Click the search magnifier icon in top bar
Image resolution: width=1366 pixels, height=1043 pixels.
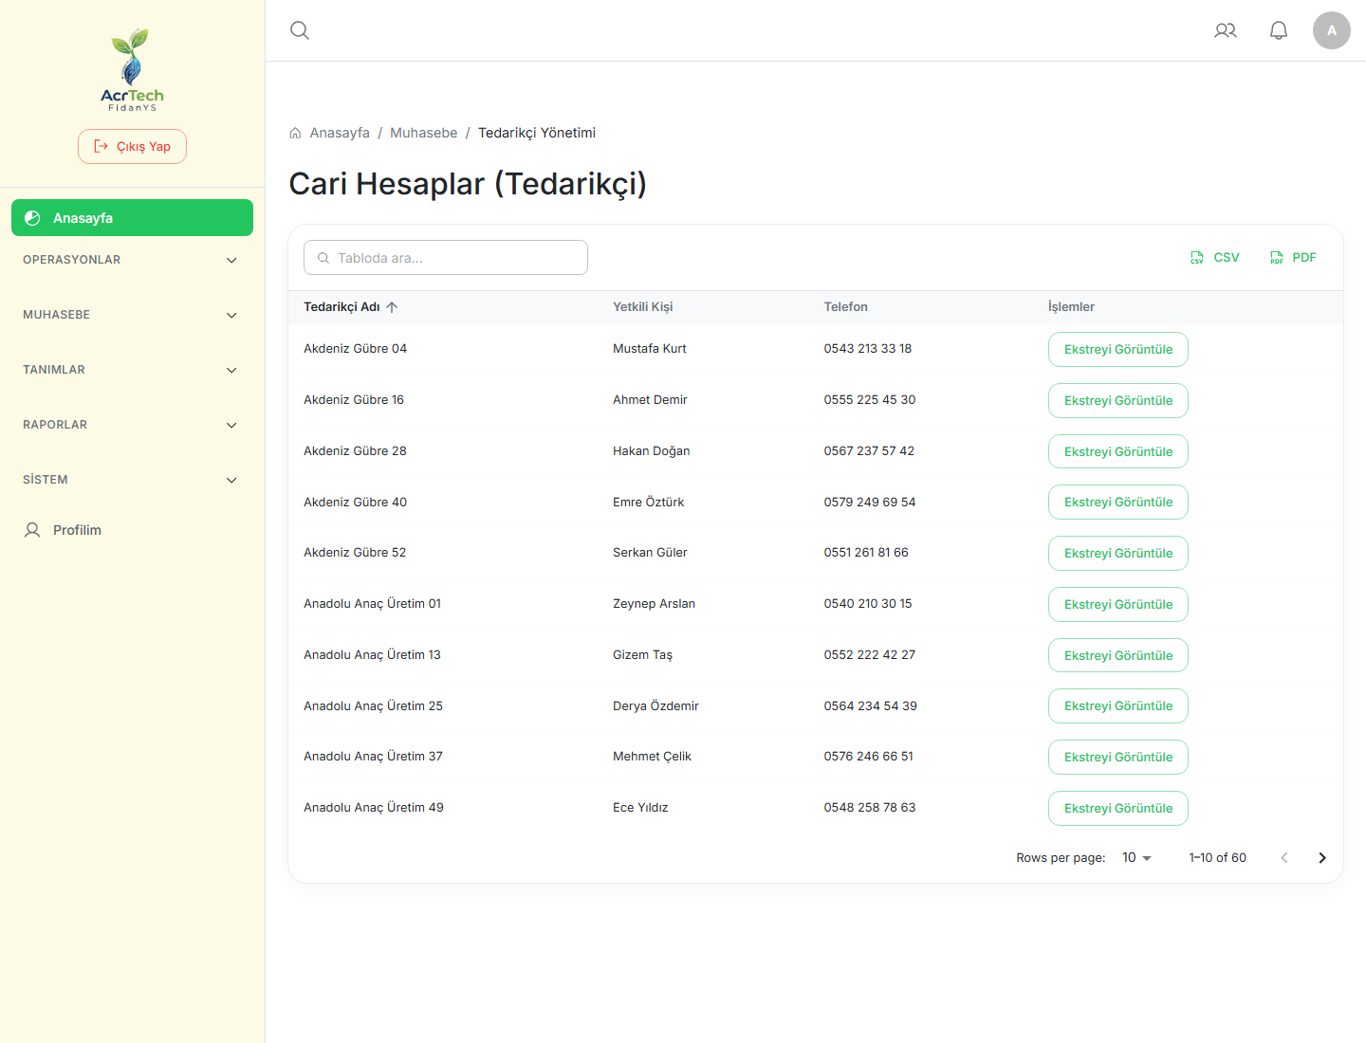click(300, 30)
